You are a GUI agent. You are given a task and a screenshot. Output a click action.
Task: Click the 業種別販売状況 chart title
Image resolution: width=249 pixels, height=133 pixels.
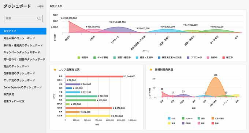pyautogui.click(x=164, y=69)
